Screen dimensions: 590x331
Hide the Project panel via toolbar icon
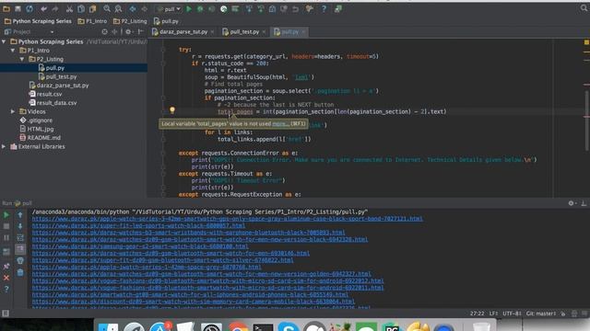click(141, 32)
